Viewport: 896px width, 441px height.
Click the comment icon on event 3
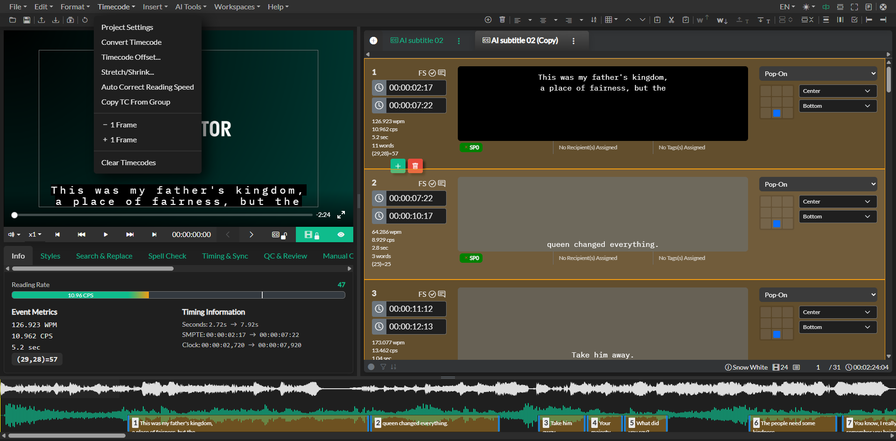(442, 294)
